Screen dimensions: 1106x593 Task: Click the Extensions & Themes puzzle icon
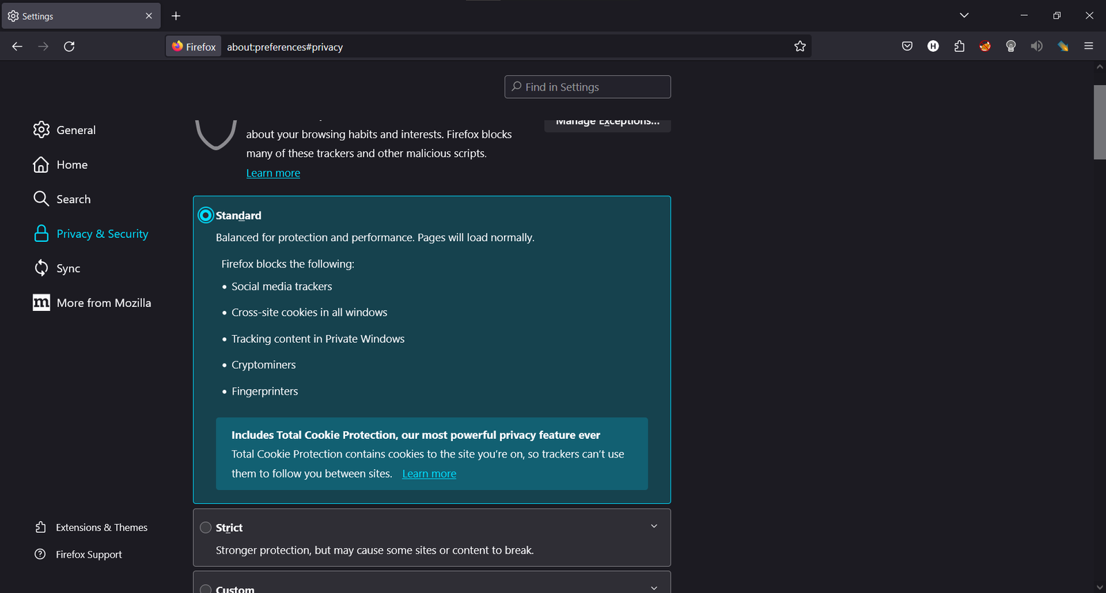click(x=41, y=527)
